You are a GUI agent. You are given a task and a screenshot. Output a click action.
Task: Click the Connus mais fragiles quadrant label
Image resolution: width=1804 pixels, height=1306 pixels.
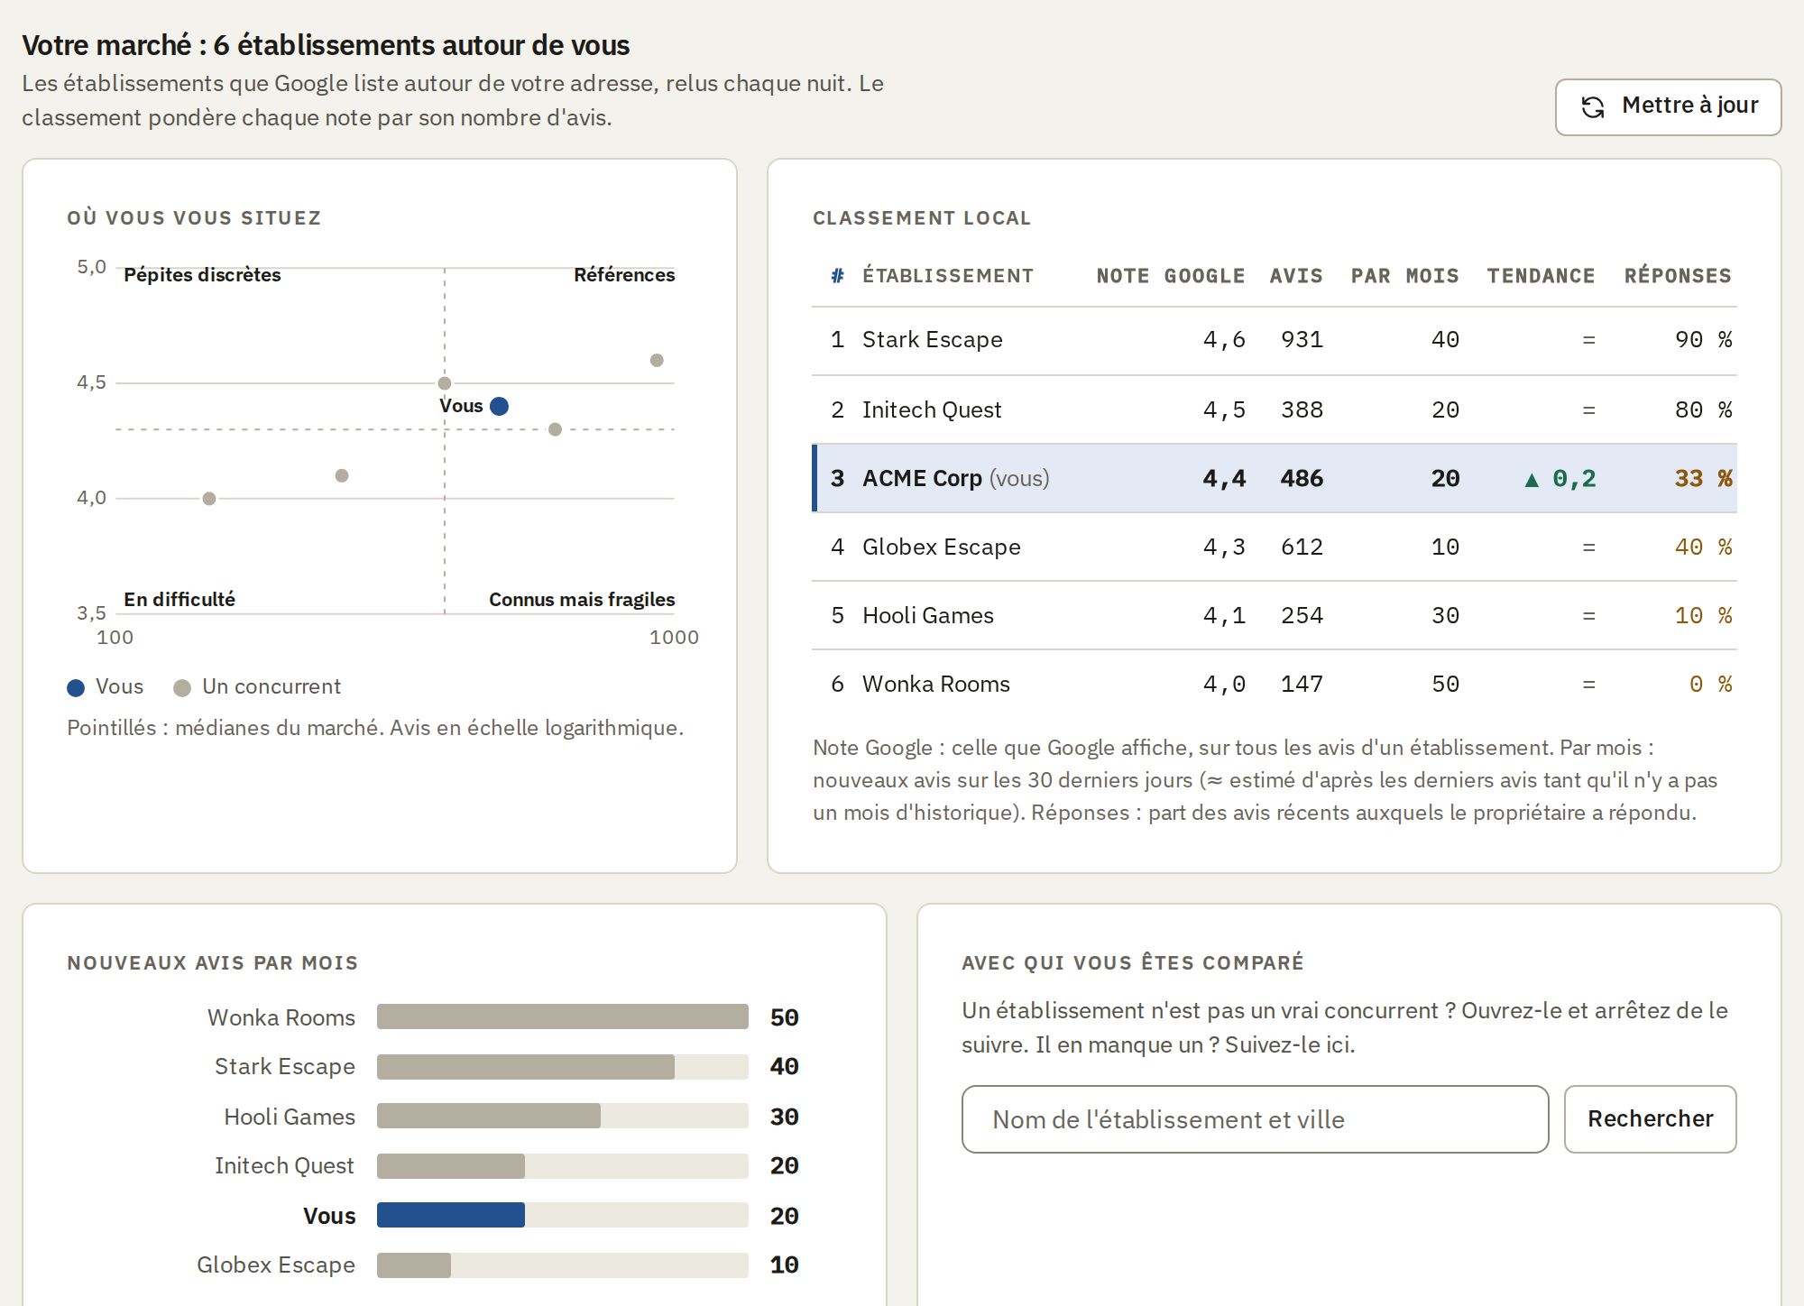click(x=582, y=600)
